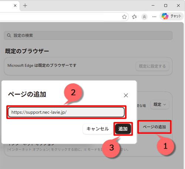This screenshot has width=185, height=169.
Task: Click the 設定の検索 search field
Action: coord(88,36)
